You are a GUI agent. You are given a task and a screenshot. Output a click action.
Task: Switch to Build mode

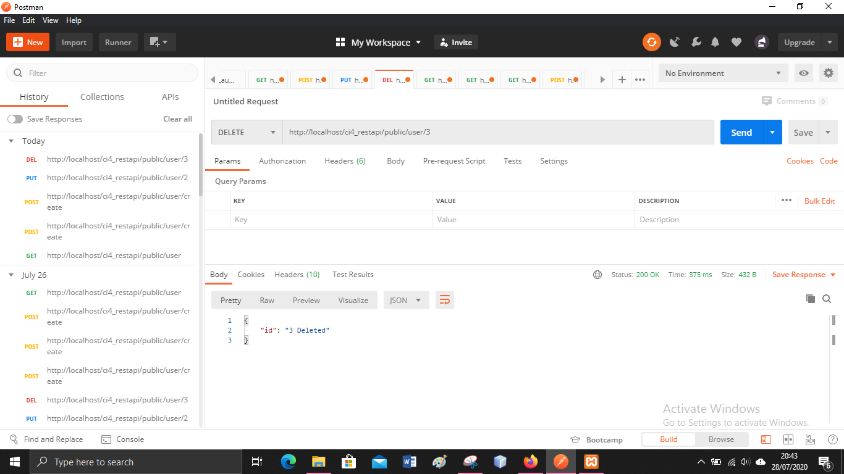[x=669, y=439]
